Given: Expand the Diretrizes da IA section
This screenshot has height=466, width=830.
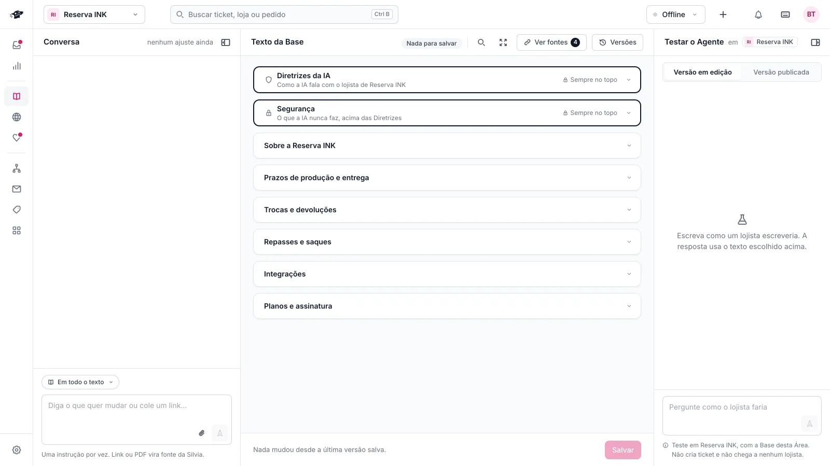Looking at the screenshot, I should [447, 80].
